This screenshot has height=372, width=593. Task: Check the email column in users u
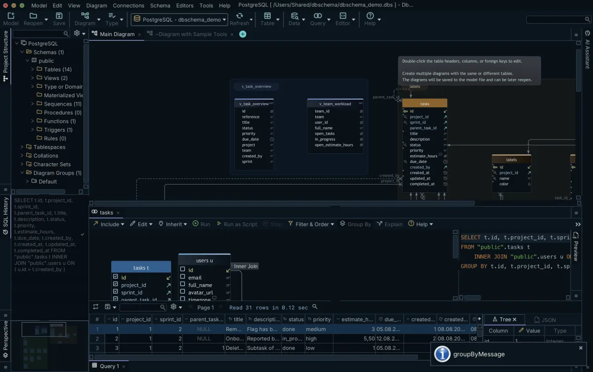click(182, 277)
